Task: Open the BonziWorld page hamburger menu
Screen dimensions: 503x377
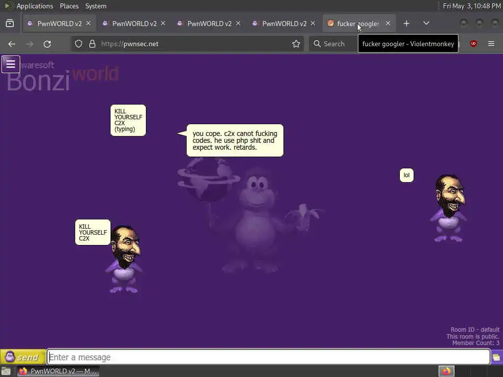Action: coord(11,64)
